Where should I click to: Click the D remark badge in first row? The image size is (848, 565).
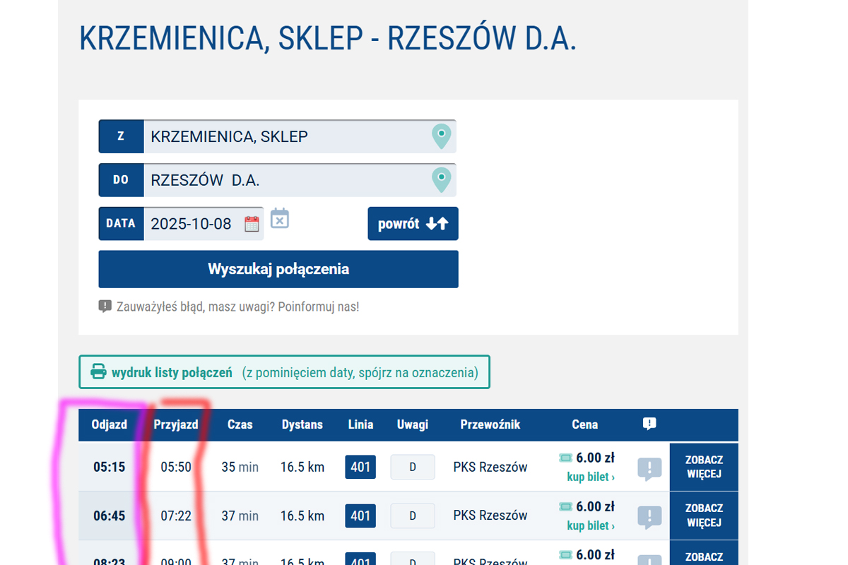click(x=413, y=468)
